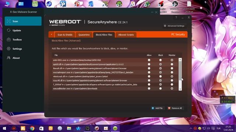This screenshot has width=236, height=132.
Task: Show hidden system tray icons chevron
Action: pyautogui.click(x=191, y=128)
